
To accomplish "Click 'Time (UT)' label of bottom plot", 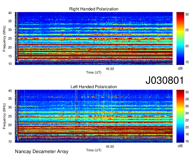I will click(x=94, y=150).
